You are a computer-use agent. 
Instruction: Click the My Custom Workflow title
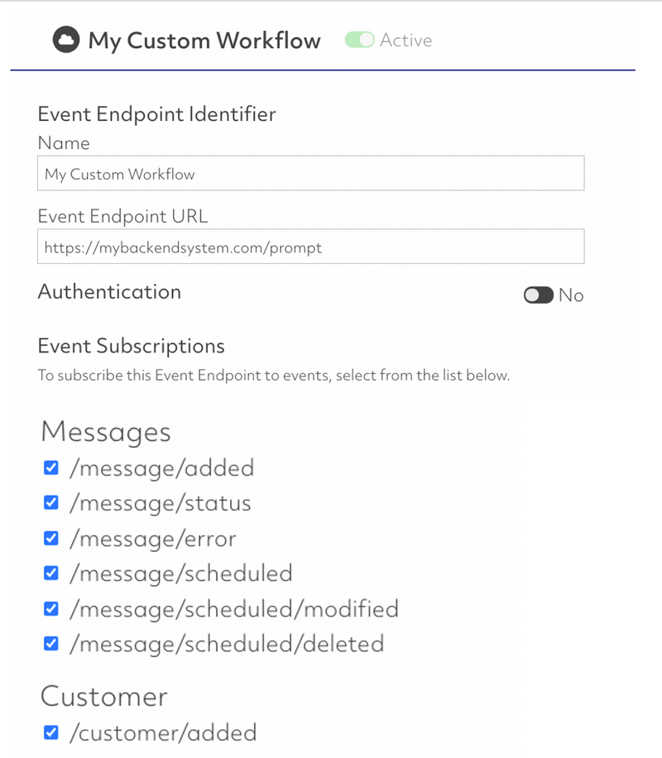[204, 40]
